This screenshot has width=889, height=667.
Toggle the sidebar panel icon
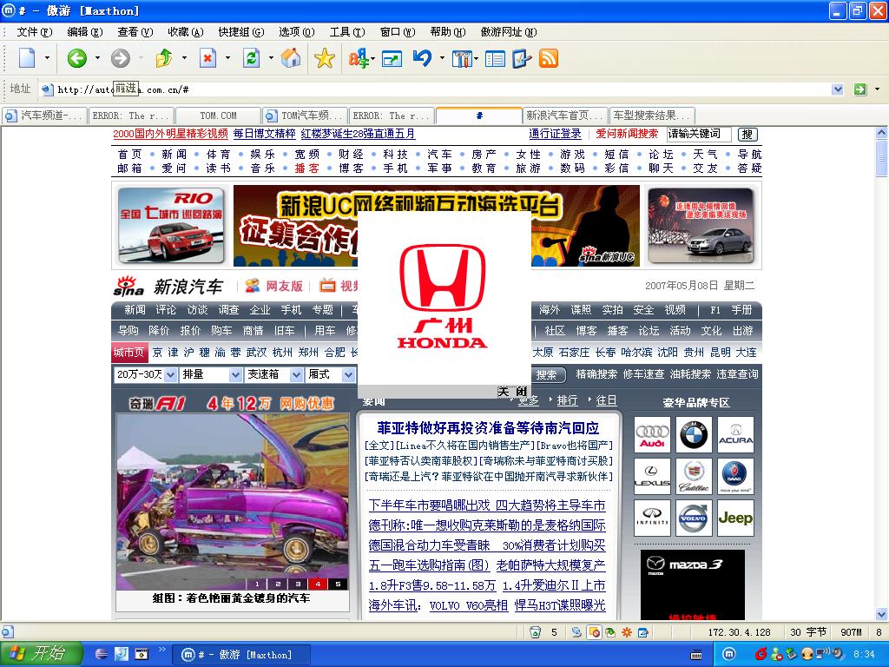495,58
